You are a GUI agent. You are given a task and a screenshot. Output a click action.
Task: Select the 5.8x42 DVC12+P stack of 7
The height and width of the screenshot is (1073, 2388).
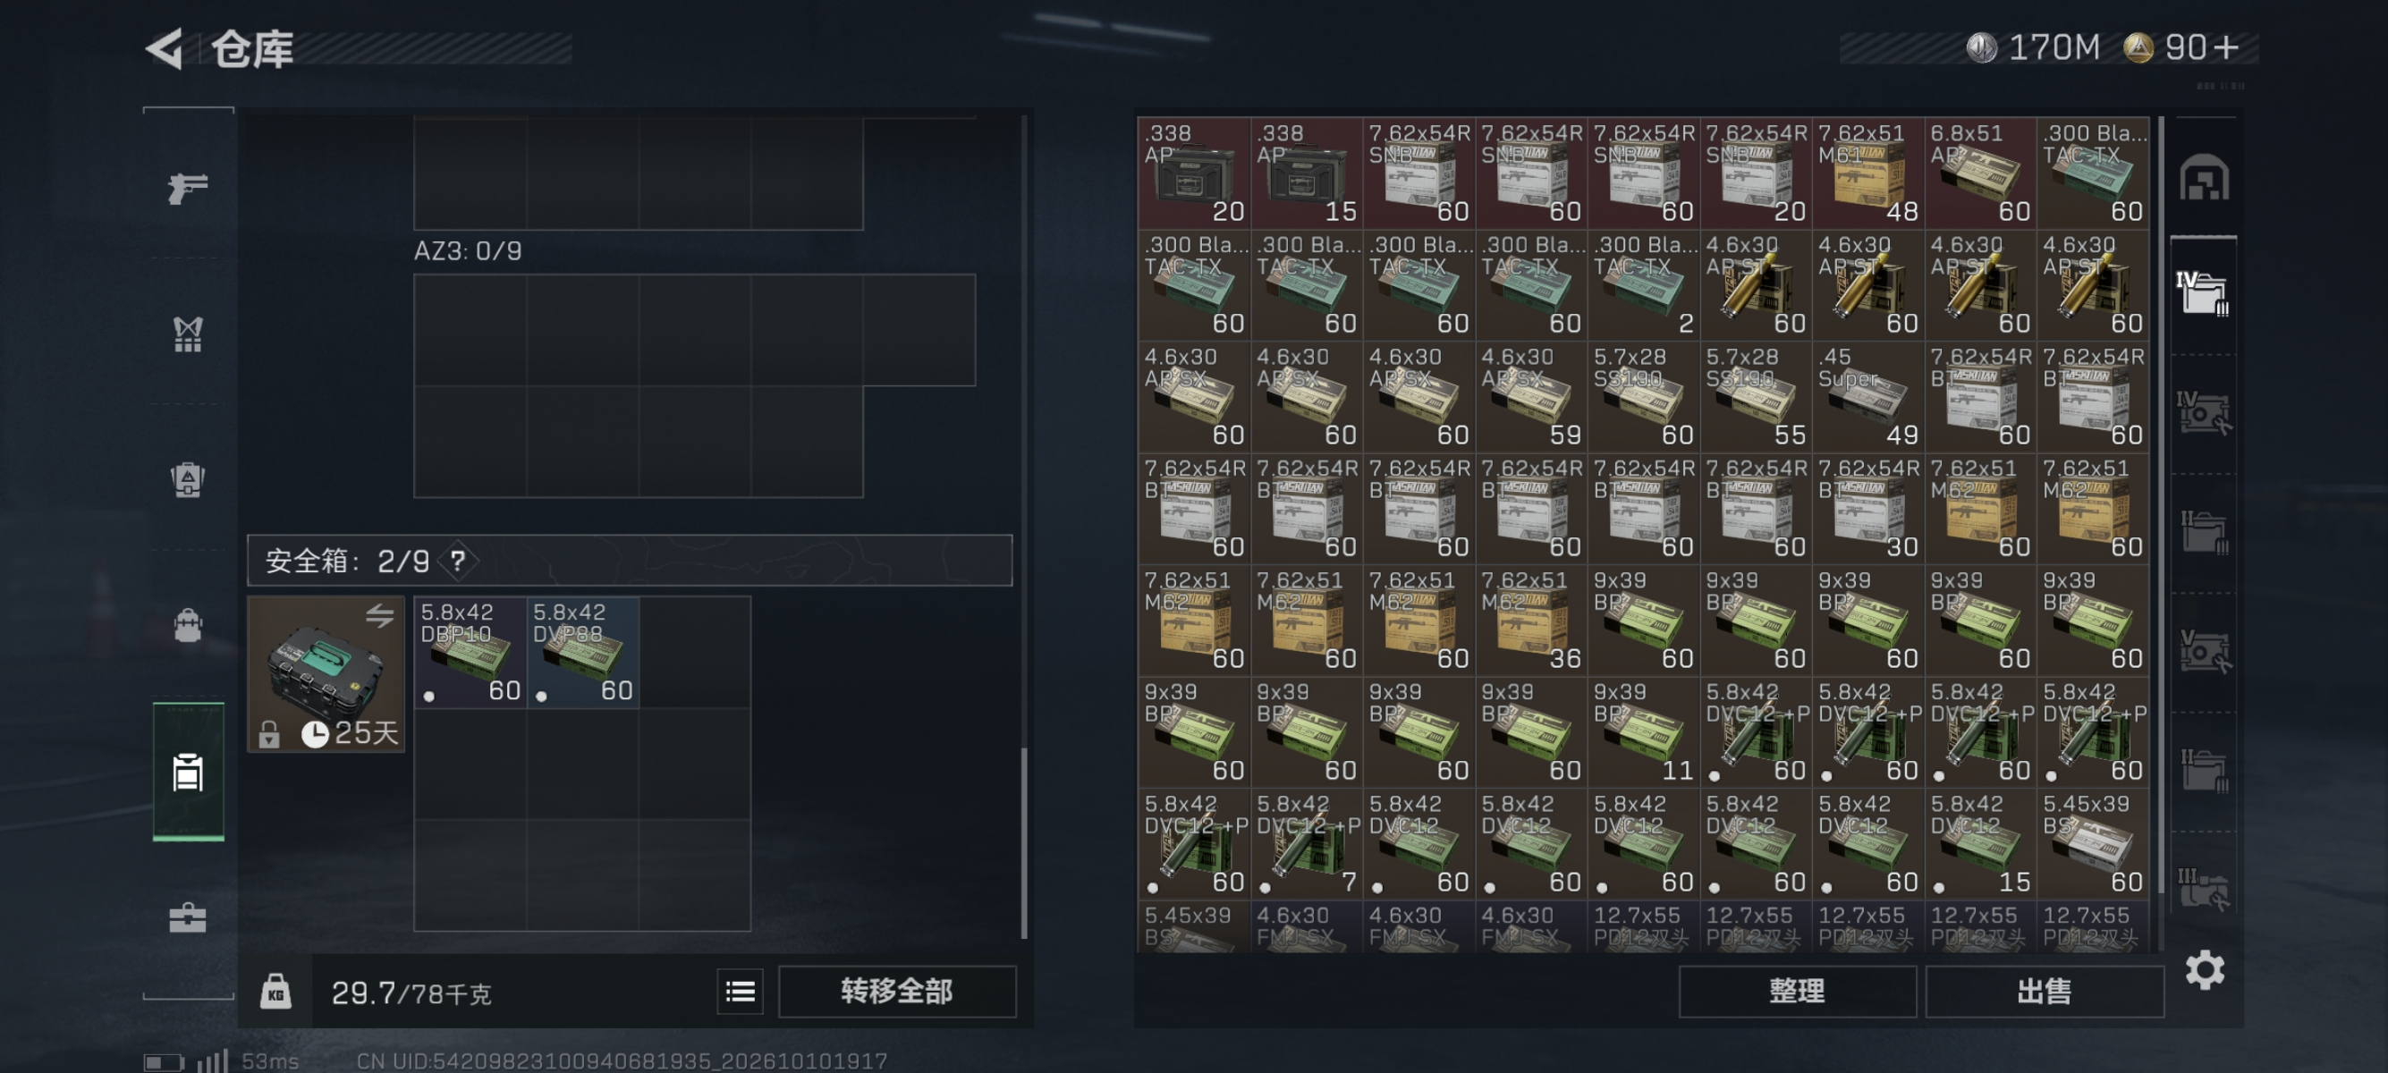pos(1306,843)
